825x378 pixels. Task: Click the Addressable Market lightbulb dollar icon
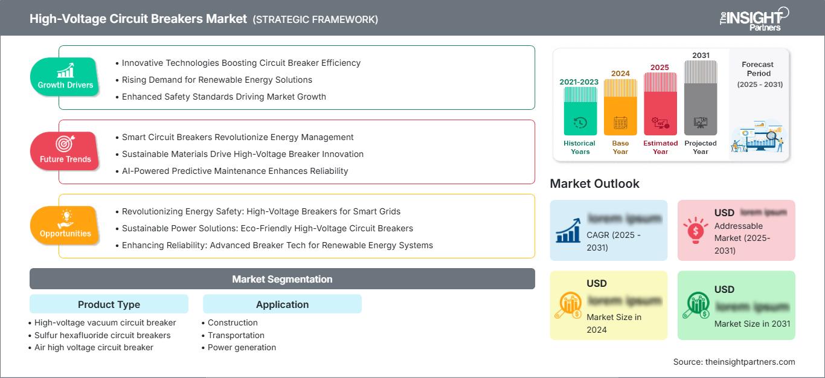[696, 229]
